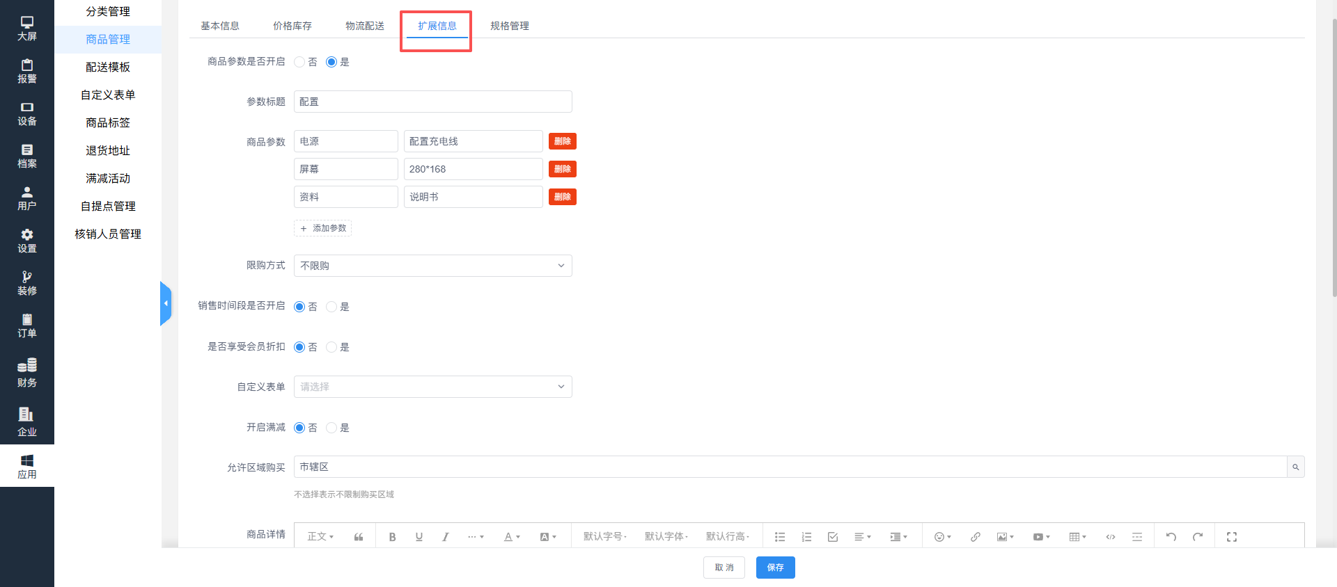Open the 默认字体 font family dropdown
1337x587 pixels.
pyautogui.click(x=666, y=537)
